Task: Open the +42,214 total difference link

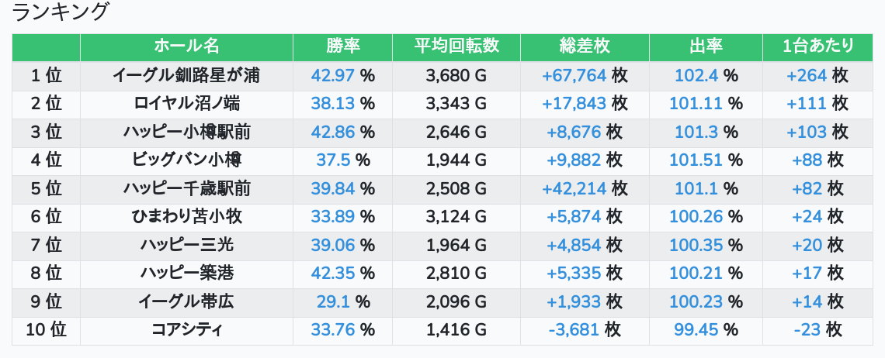Action: click(574, 188)
